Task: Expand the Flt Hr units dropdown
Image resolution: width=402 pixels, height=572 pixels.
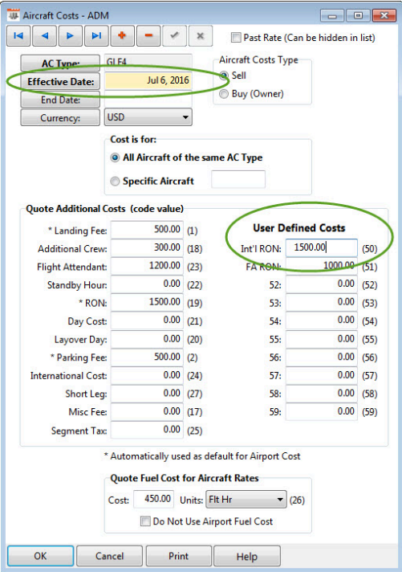Action: coord(246,500)
